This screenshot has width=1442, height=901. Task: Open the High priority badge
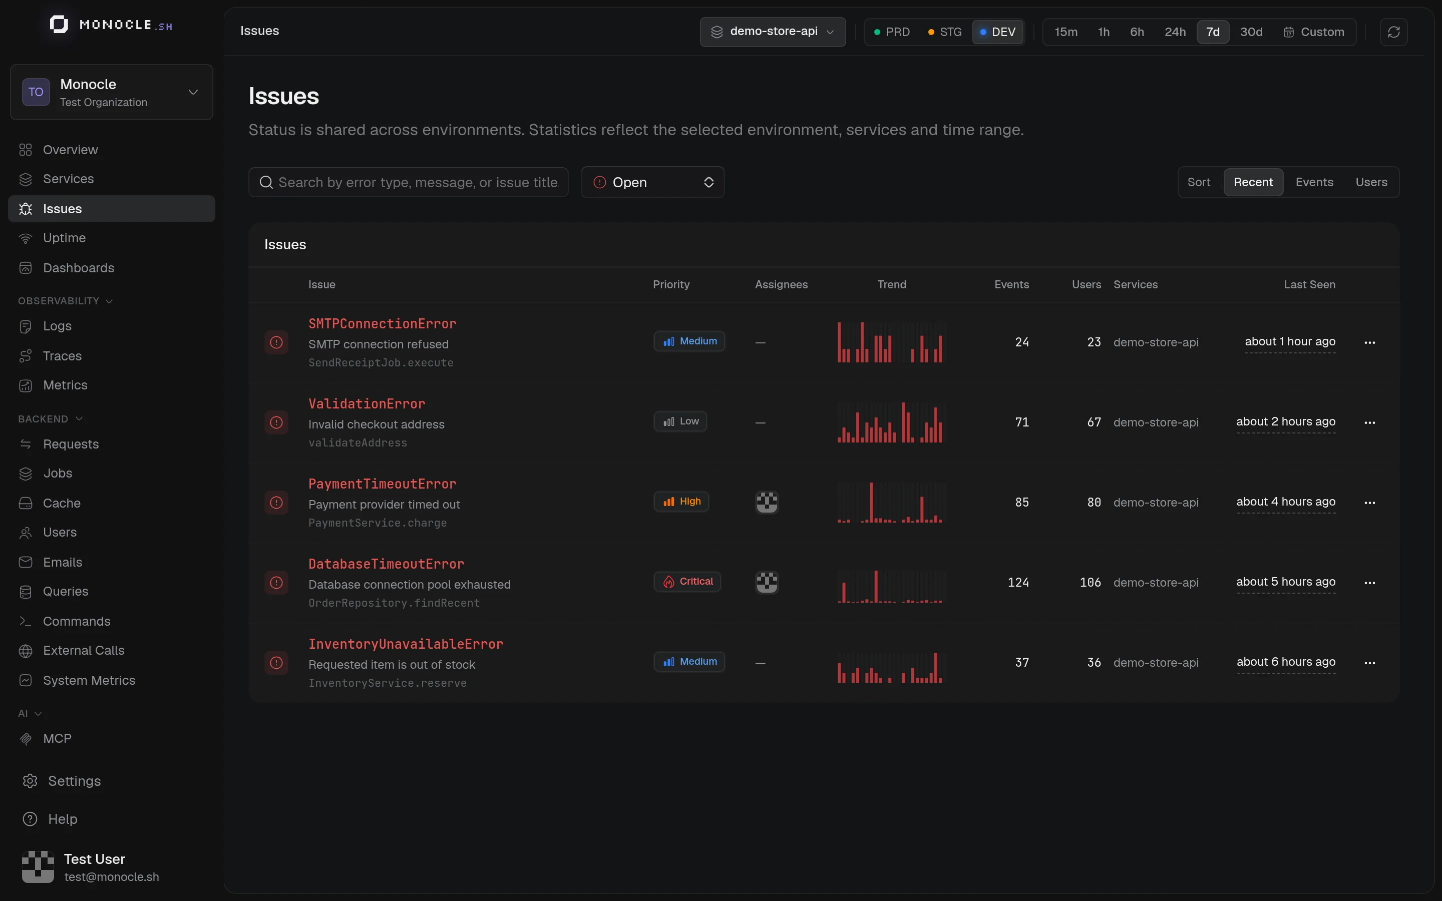pos(681,501)
